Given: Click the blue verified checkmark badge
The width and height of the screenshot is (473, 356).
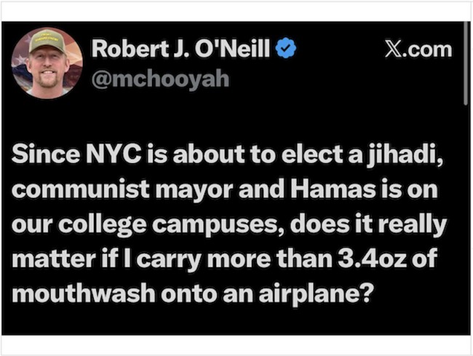Looking at the screenshot, I should [287, 50].
